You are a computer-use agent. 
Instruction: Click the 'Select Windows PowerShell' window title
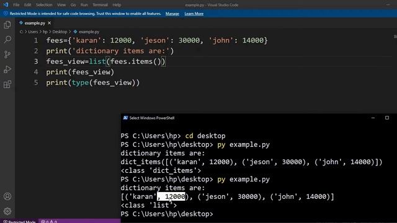point(152,118)
